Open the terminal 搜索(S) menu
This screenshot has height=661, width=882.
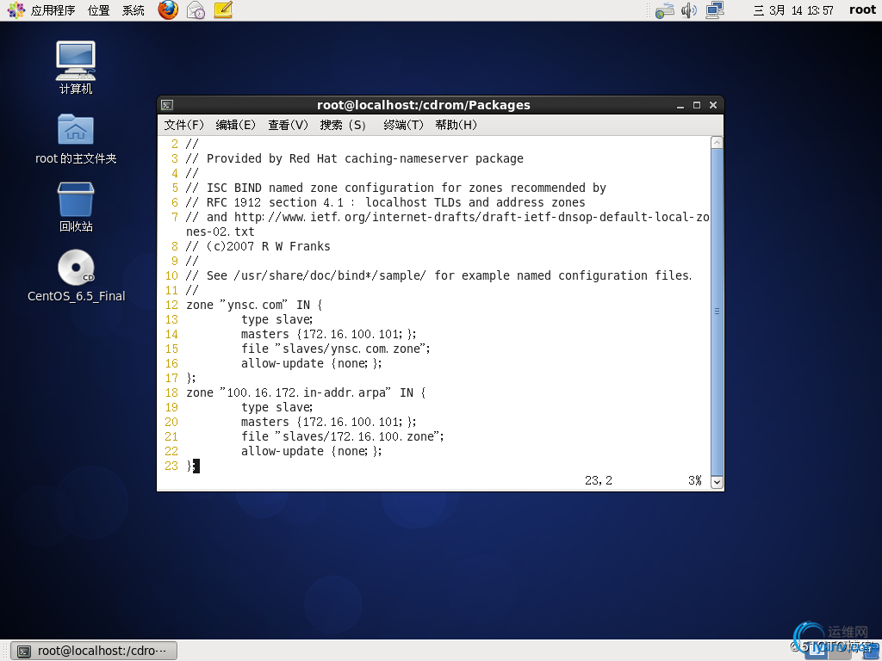pos(343,125)
